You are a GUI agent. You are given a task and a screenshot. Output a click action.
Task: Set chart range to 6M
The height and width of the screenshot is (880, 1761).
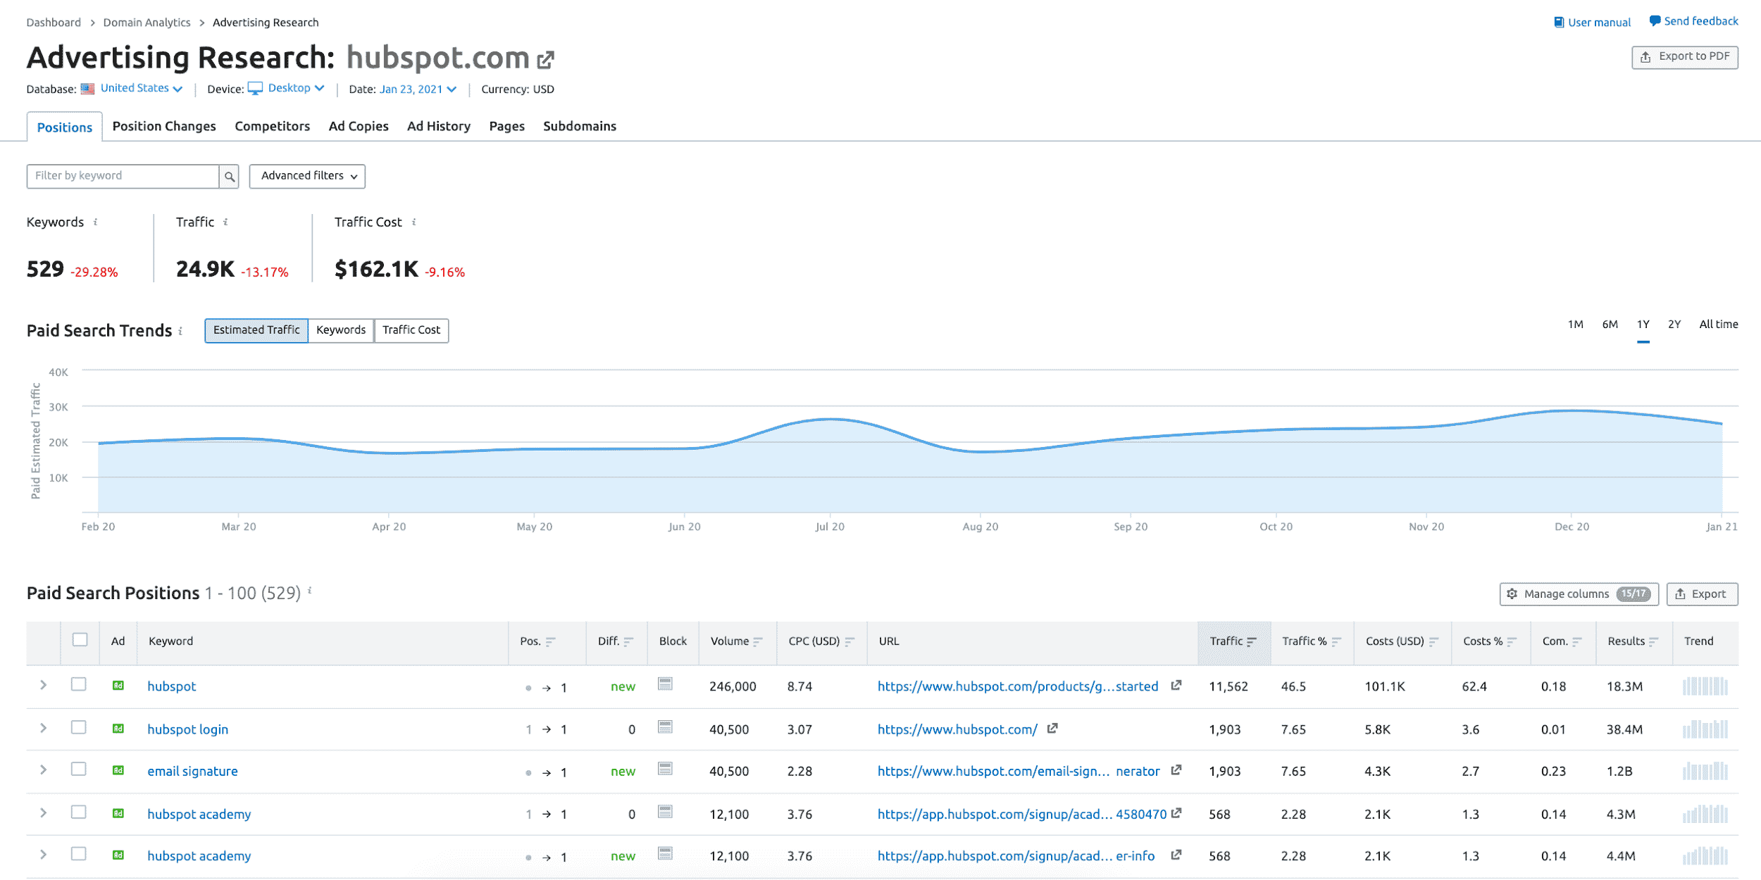pos(1610,325)
